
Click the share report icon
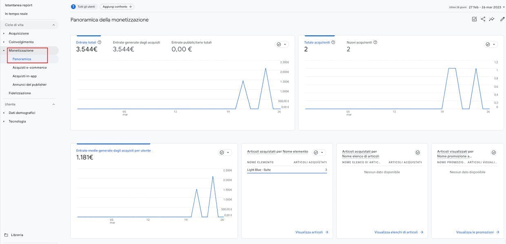pos(483,19)
